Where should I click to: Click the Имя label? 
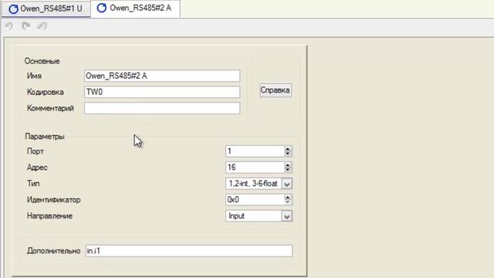point(34,76)
